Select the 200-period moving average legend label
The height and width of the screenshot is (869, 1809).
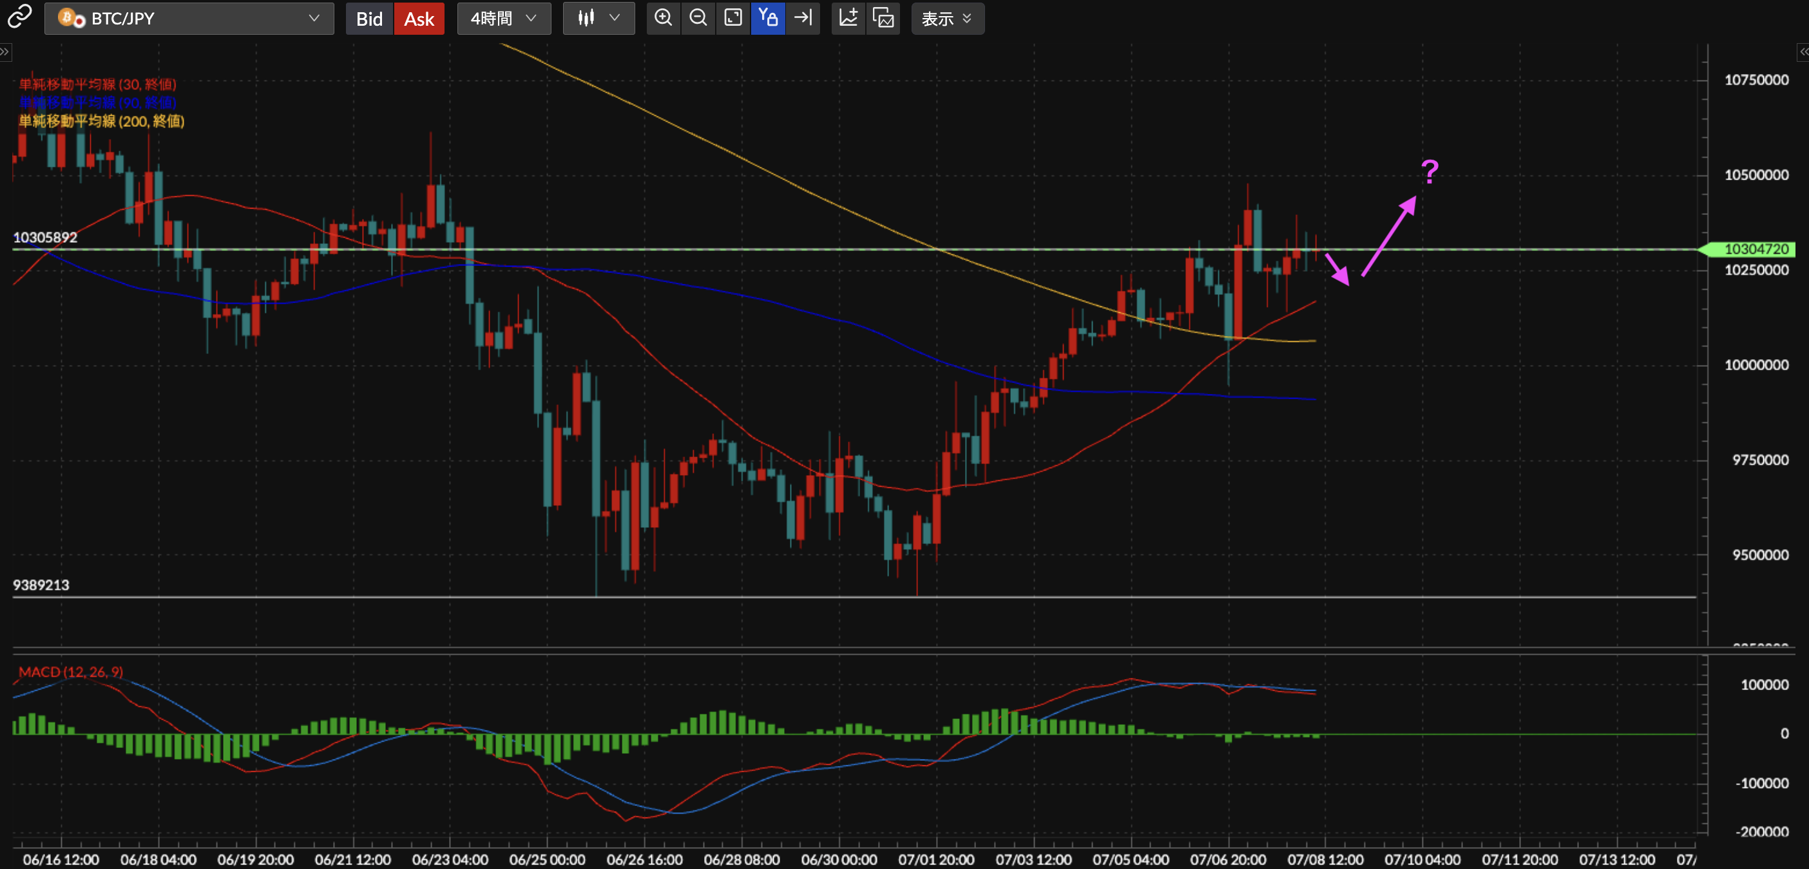coord(102,122)
